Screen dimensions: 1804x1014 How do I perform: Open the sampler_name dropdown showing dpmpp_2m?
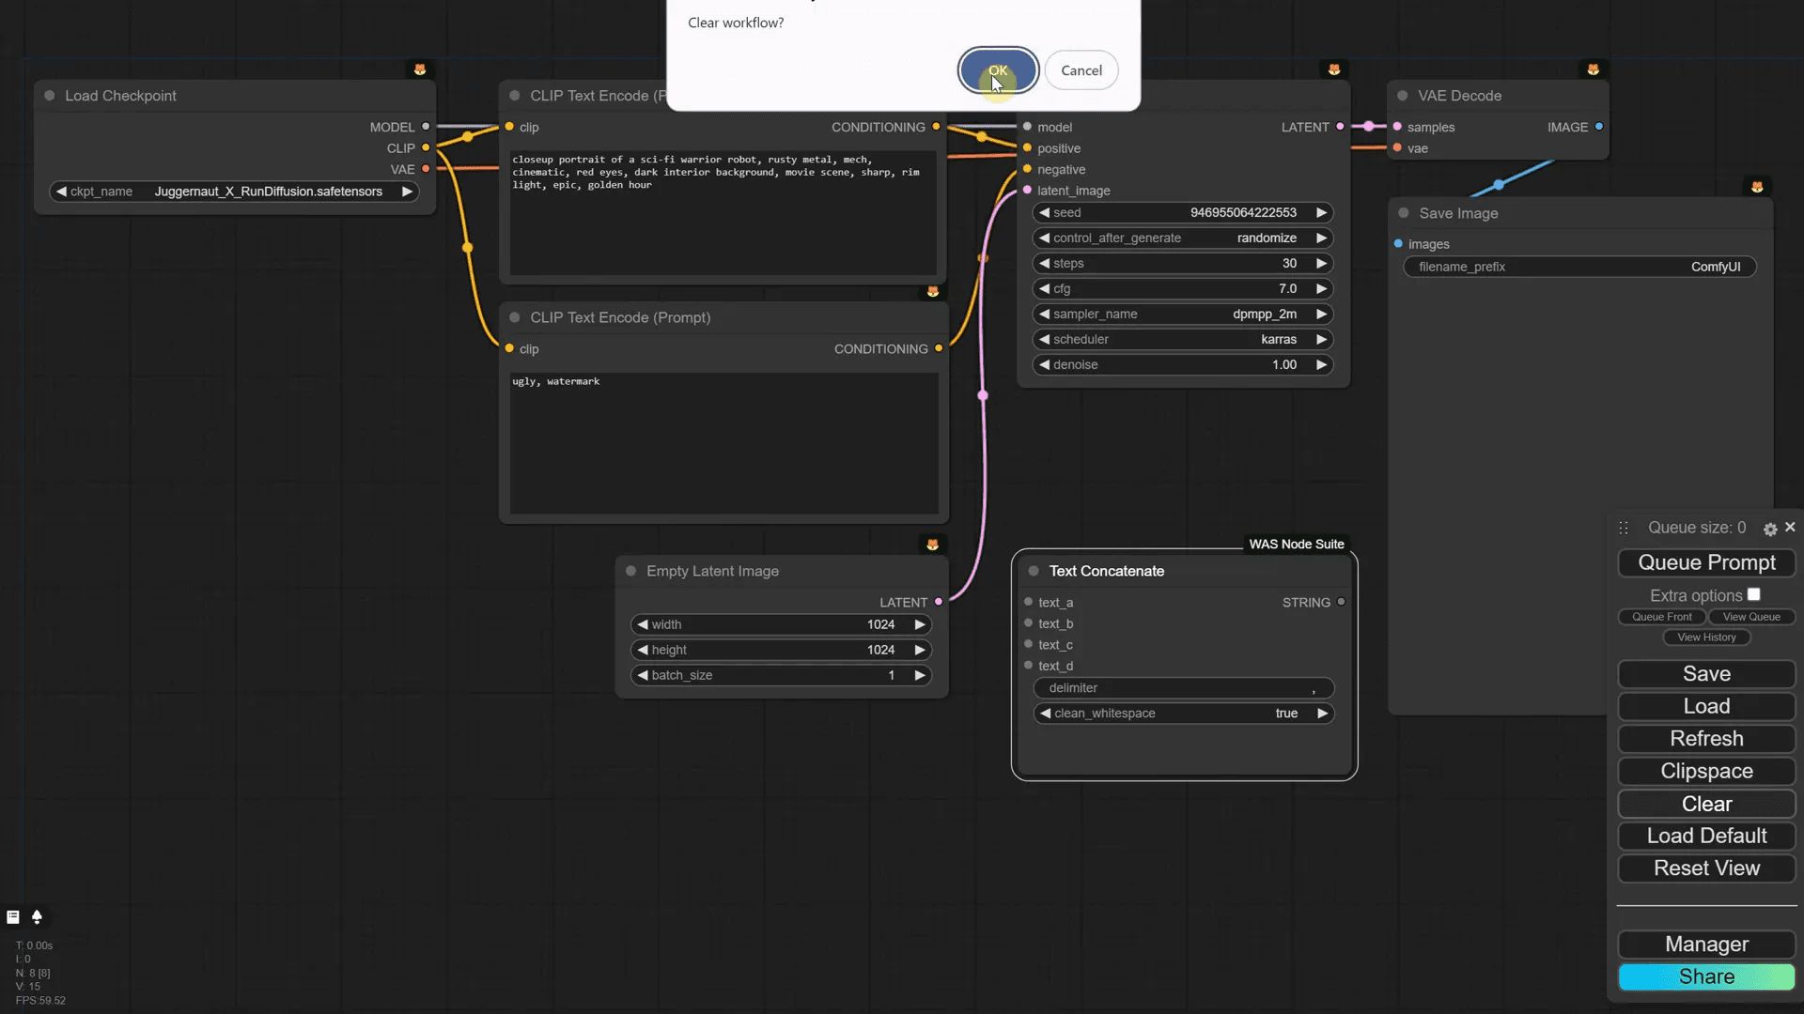coord(1183,314)
